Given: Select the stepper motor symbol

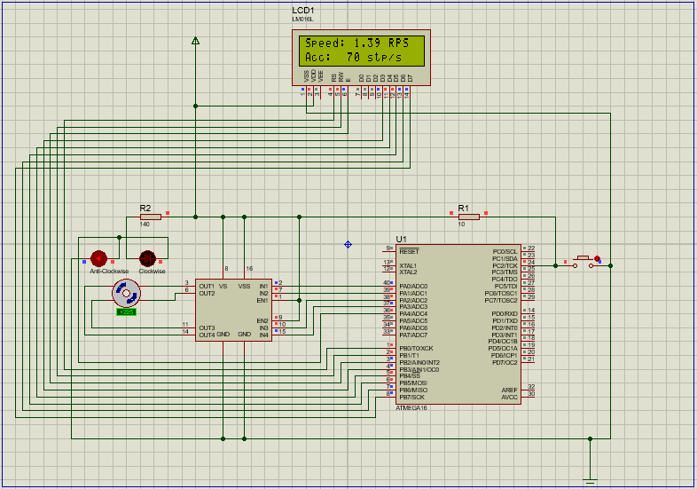Looking at the screenshot, I should click(x=126, y=293).
